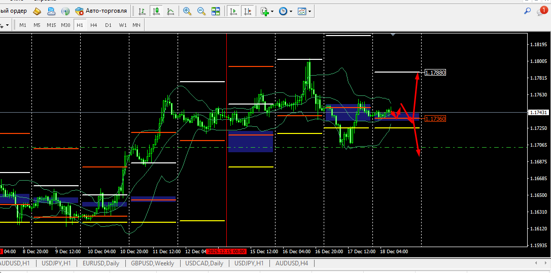Image resolution: width=551 pixels, height=273 pixels.
Task: Open the periods clock icon
Action: (283, 11)
